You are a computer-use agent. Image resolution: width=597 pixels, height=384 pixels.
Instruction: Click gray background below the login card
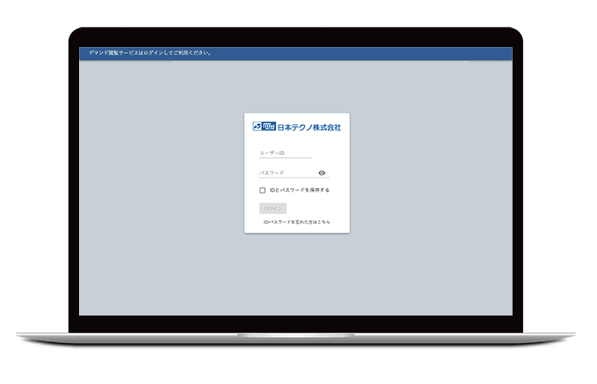tap(297, 276)
